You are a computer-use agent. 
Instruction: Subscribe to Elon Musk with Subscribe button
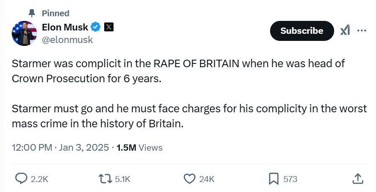click(x=302, y=30)
